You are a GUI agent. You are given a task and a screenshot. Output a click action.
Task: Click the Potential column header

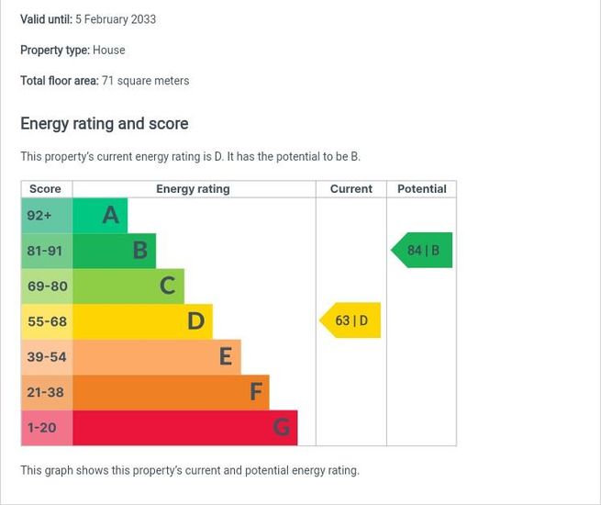click(422, 189)
